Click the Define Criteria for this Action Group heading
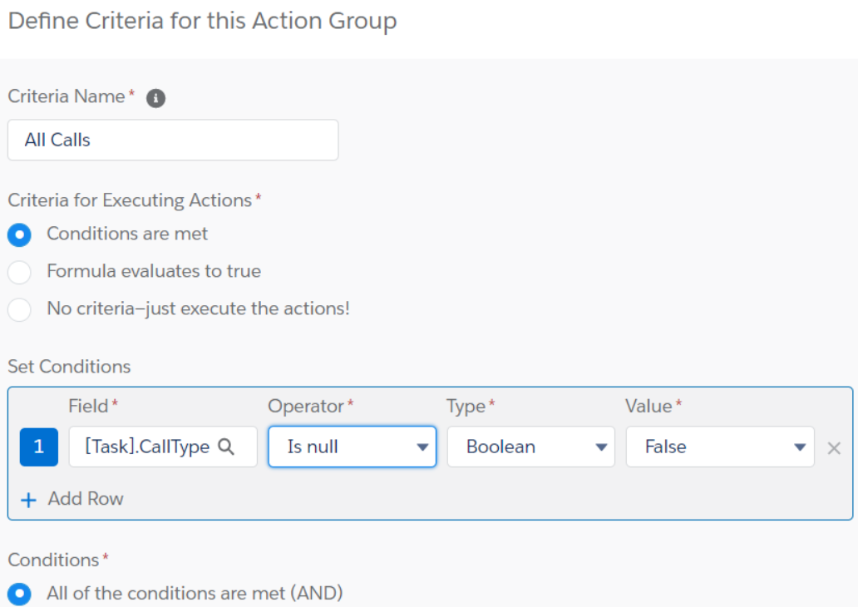This screenshot has width=858, height=607. (202, 21)
